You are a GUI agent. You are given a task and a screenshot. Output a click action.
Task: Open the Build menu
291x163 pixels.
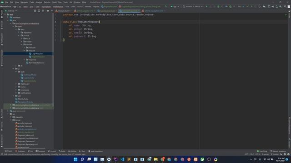pos(55,2)
